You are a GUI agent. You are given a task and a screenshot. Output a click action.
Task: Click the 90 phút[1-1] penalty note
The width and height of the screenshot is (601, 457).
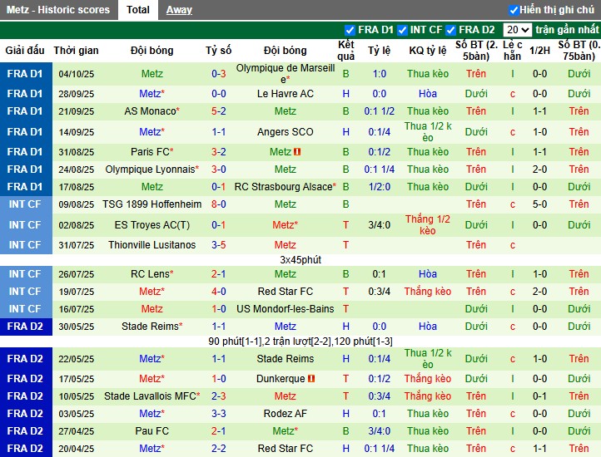tap(300, 342)
